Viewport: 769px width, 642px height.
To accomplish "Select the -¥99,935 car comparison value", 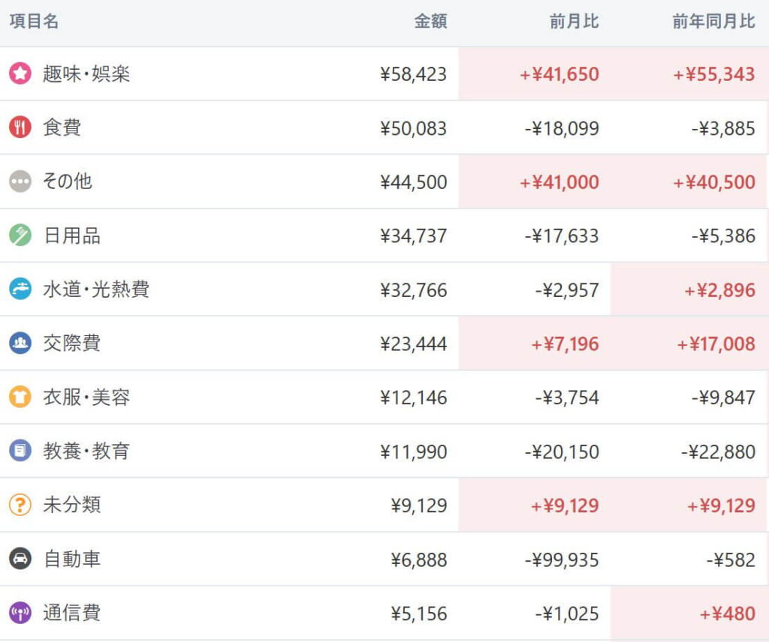I will (562, 559).
